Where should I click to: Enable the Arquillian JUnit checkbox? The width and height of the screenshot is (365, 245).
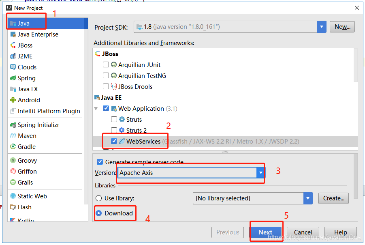tap(106, 64)
